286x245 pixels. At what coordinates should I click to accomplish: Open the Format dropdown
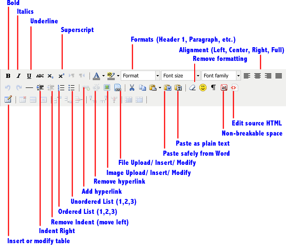click(x=140, y=76)
